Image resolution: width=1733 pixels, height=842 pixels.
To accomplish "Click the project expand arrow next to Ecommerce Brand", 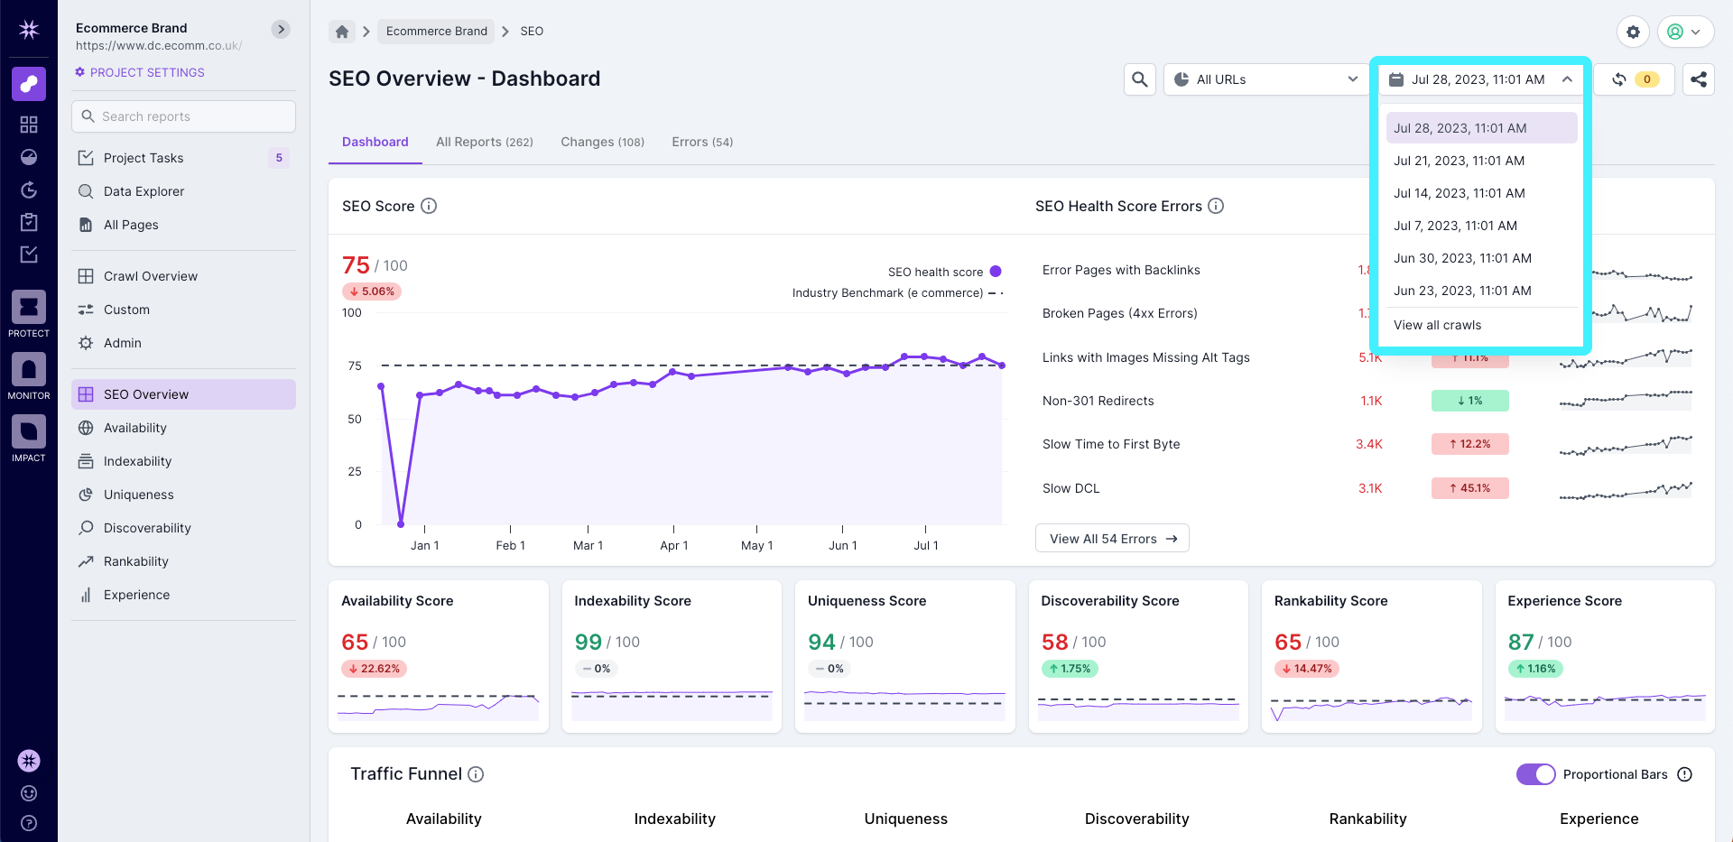I will pos(282,29).
